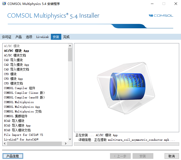The image size is (181, 160).
Task: Click the scroll right arrow under module list
Action: 65,143
